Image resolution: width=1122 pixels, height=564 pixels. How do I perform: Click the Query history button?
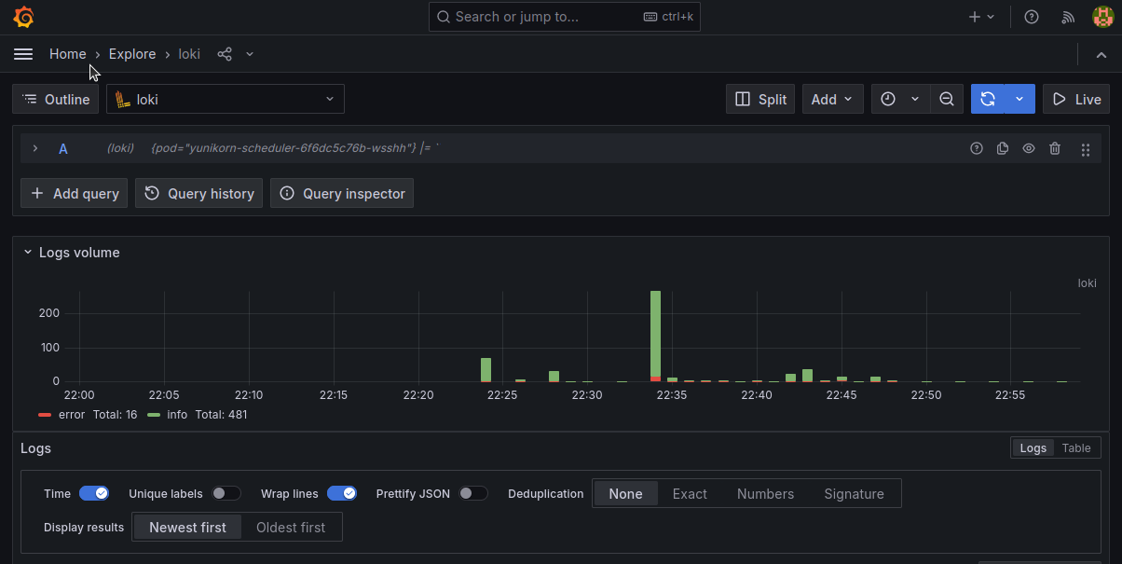click(x=199, y=193)
